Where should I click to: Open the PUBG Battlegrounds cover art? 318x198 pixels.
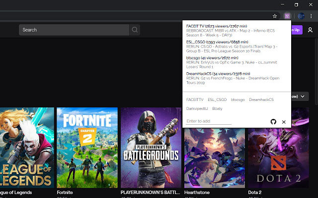pyautogui.click(x=151, y=148)
